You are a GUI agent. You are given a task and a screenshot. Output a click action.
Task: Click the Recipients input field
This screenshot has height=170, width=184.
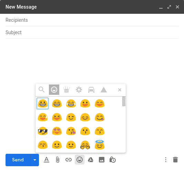(x=92, y=20)
